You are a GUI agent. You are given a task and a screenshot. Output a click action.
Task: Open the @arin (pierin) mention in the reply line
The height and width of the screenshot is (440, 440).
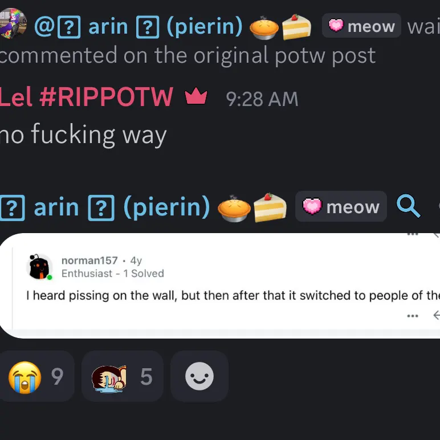[x=138, y=26]
